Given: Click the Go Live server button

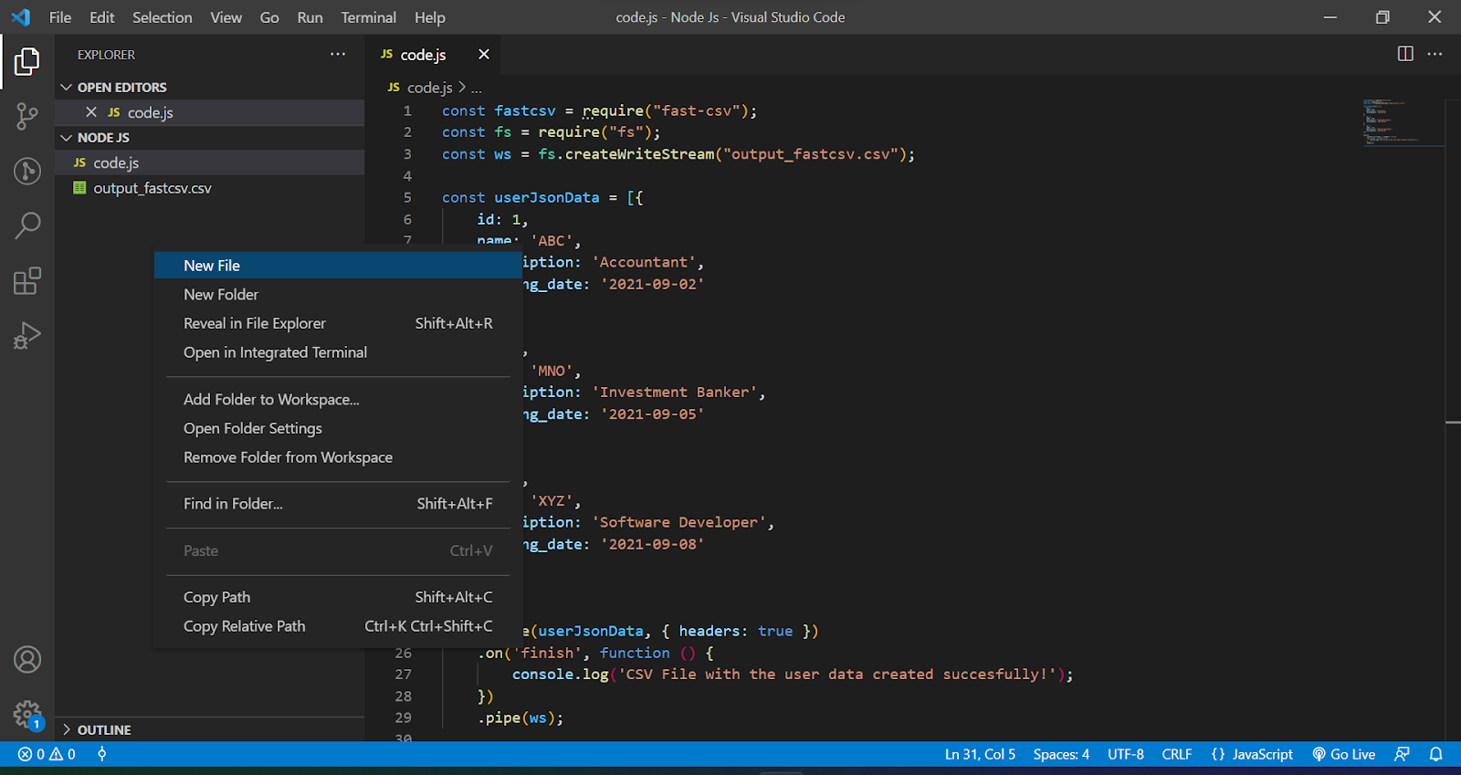Looking at the screenshot, I should click(x=1343, y=754).
